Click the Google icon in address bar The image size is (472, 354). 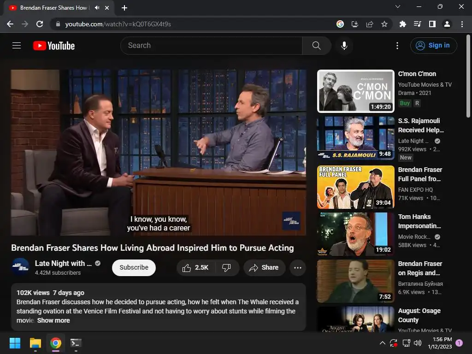(340, 24)
